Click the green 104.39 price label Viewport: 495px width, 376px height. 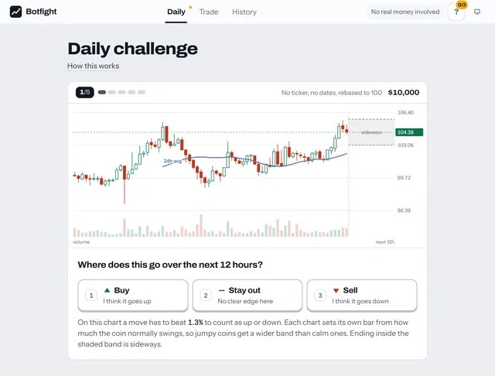pyautogui.click(x=409, y=132)
